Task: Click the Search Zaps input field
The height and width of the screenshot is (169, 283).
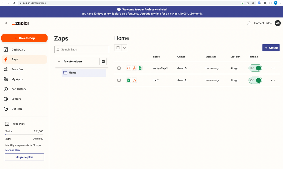Action: click(82, 49)
